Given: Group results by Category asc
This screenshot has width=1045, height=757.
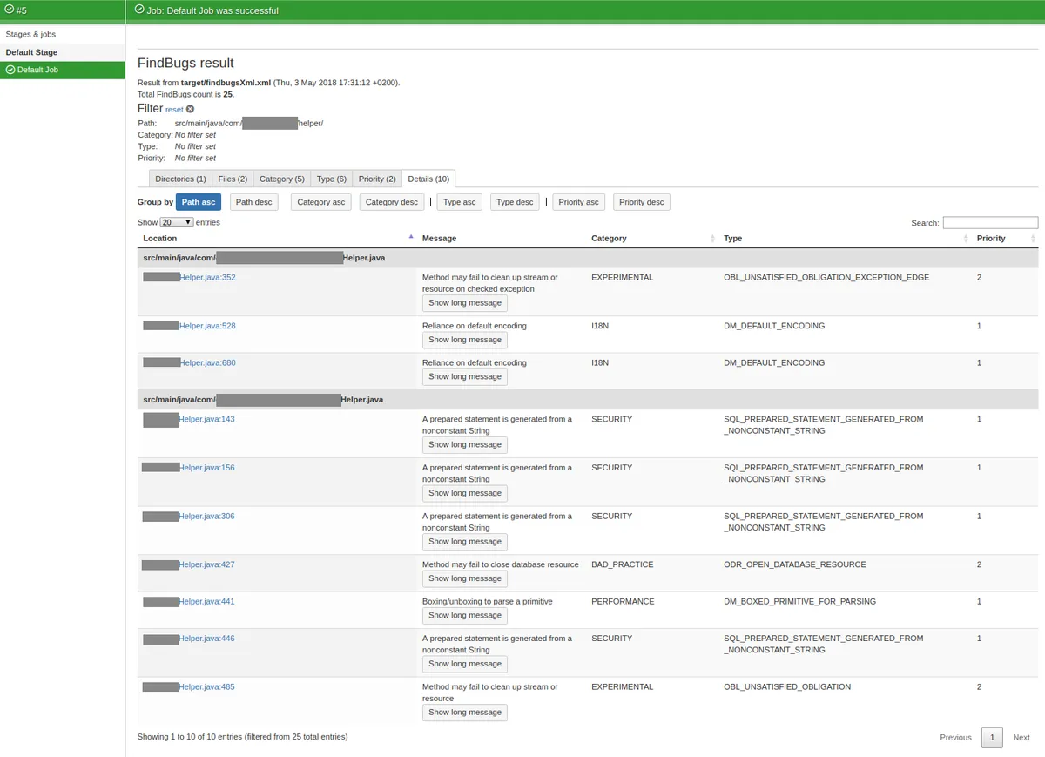Looking at the screenshot, I should pyautogui.click(x=320, y=202).
